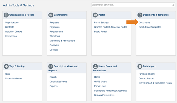Click the Users, Roles person icon

[95, 66]
